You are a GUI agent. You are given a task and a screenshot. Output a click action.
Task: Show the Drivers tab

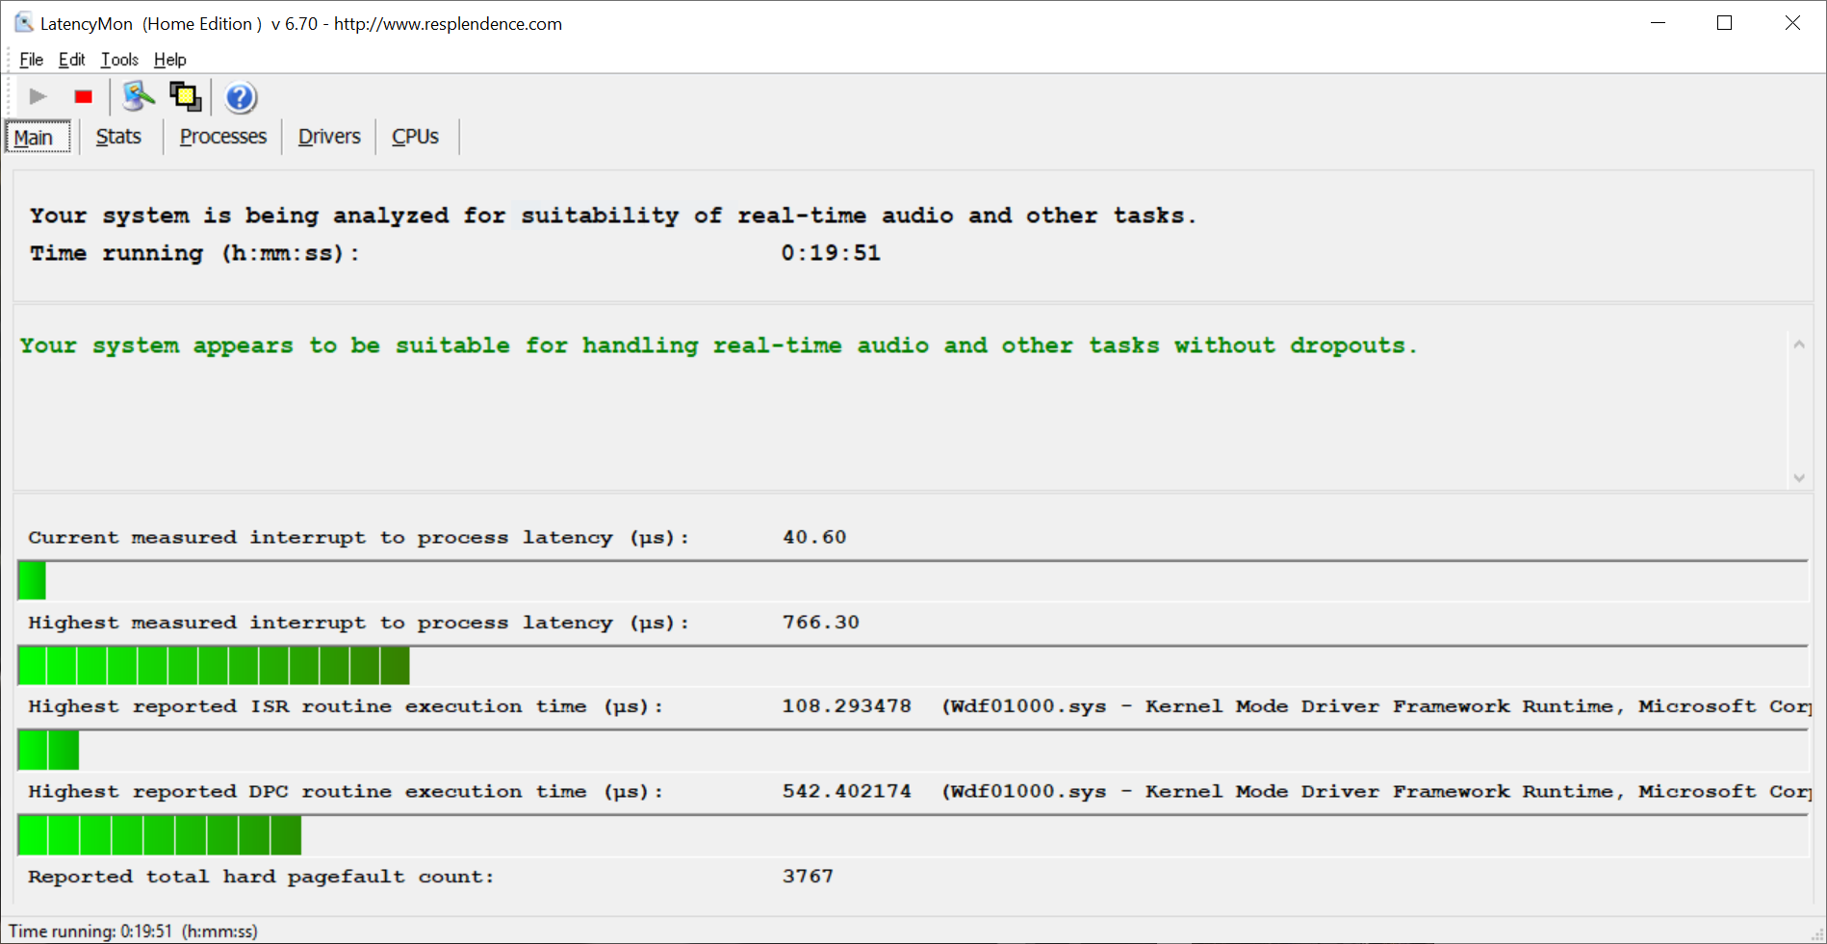329,137
